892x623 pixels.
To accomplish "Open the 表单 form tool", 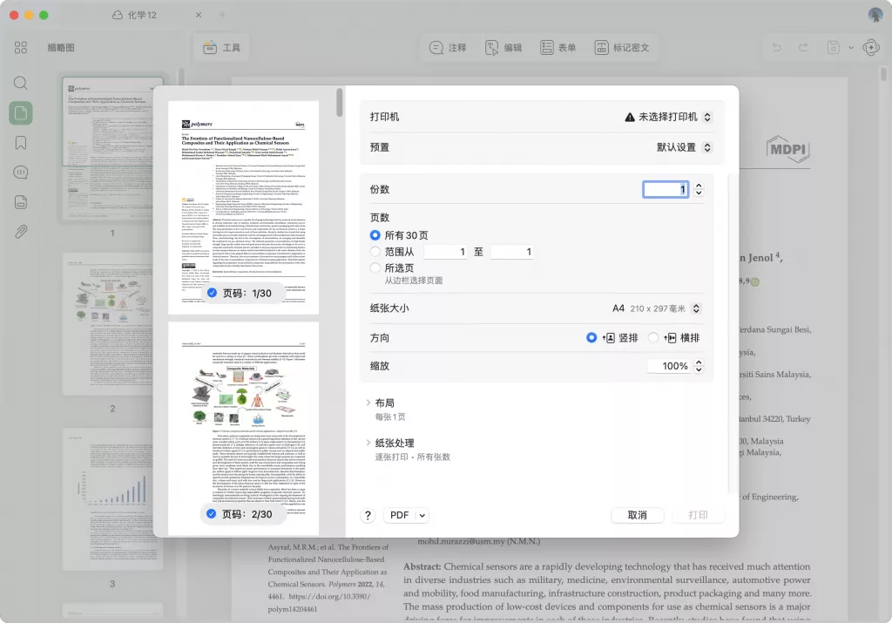I will [x=557, y=47].
